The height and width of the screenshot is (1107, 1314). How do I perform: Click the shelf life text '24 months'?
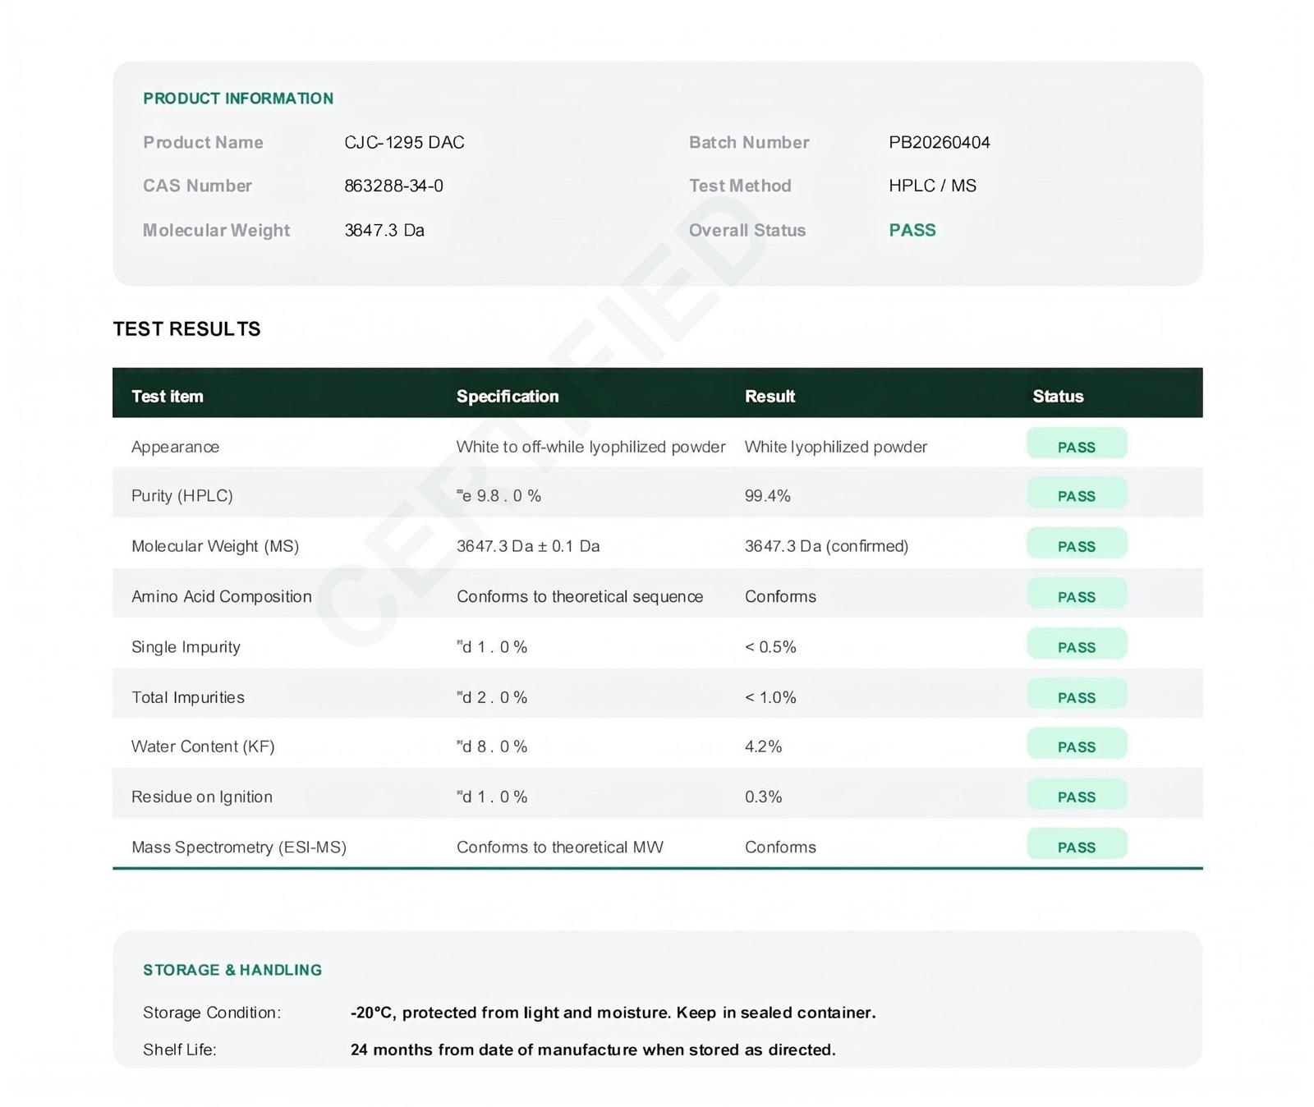593,1050
